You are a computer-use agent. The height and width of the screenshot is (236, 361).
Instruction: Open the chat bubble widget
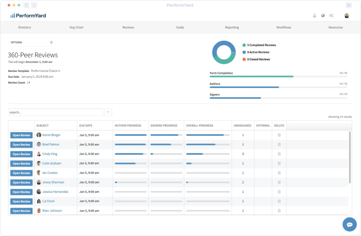click(x=350, y=224)
